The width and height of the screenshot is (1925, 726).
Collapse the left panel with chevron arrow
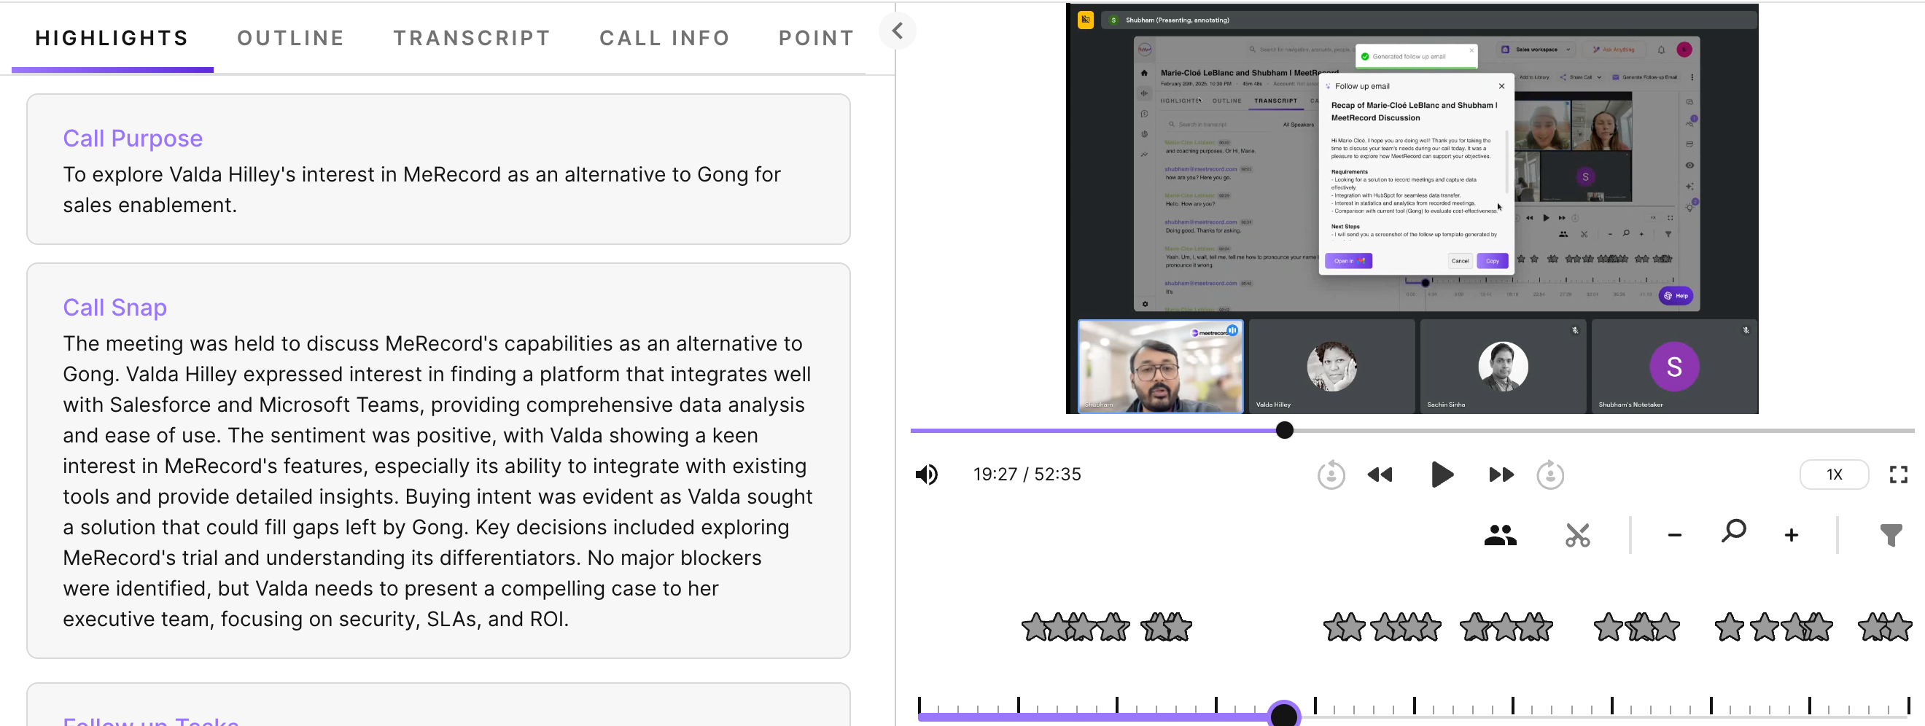click(x=898, y=31)
